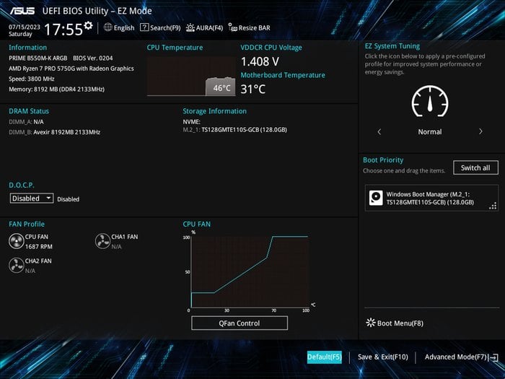The height and width of the screenshot is (379, 505).
Task: Click the 31°C motherboard temperature value
Action: (x=253, y=89)
